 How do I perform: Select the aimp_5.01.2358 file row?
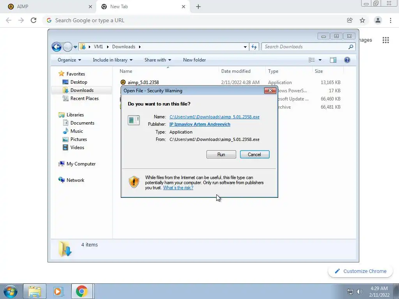[x=230, y=83]
